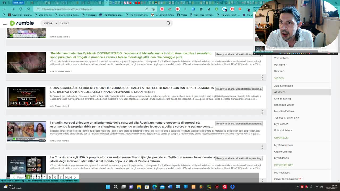
Task: Open 'Council on Foreign...' bookmark
Action: pyautogui.click(x=20, y=15)
